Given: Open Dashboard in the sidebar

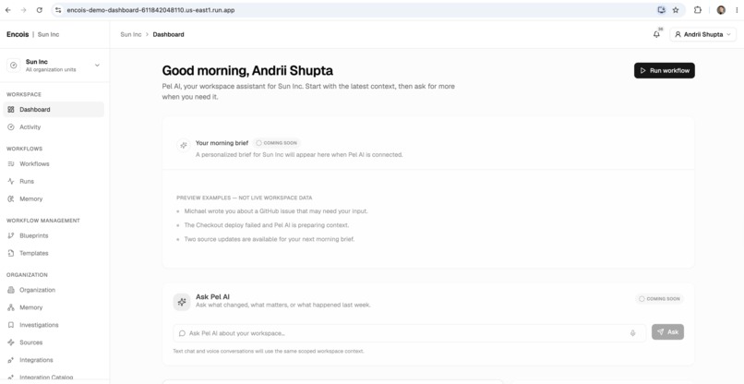Looking at the screenshot, I should 54,109.
